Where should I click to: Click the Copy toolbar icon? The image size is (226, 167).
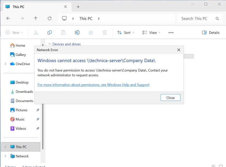(50, 33)
